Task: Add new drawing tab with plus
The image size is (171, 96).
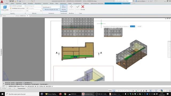Action: (31, 16)
